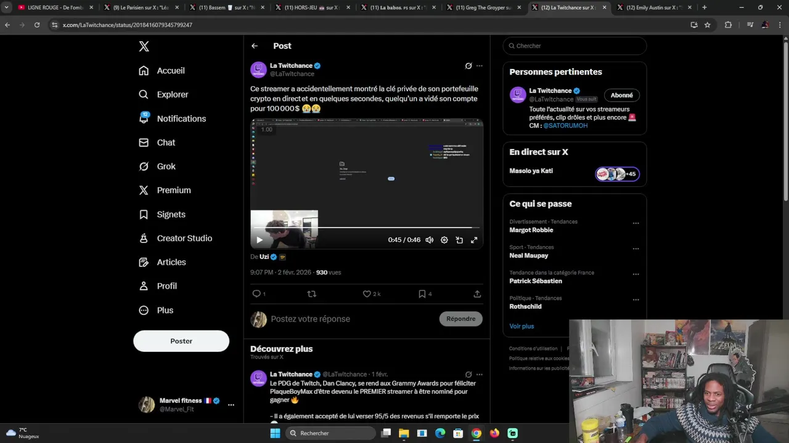Play the video
The height and width of the screenshot is (443, 789).
(x=260, y=240)
